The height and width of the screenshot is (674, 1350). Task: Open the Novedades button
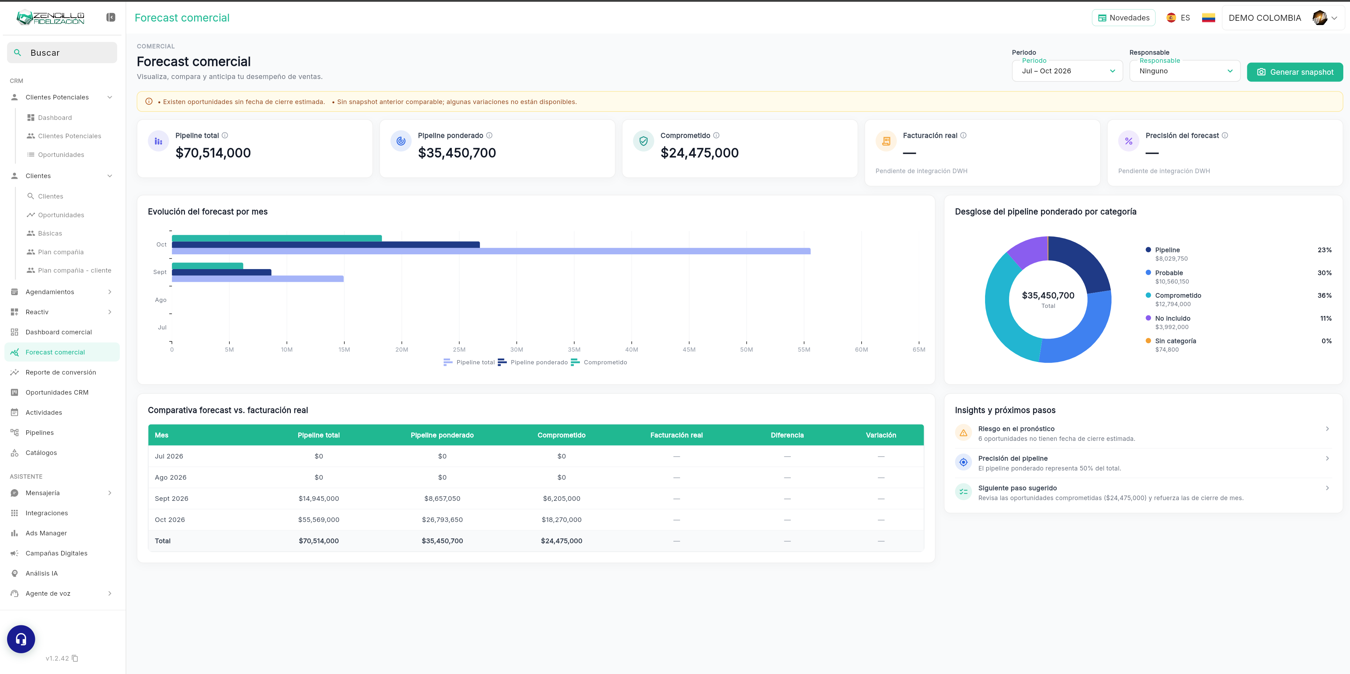pyautogui.click(x=1123, y=18)
